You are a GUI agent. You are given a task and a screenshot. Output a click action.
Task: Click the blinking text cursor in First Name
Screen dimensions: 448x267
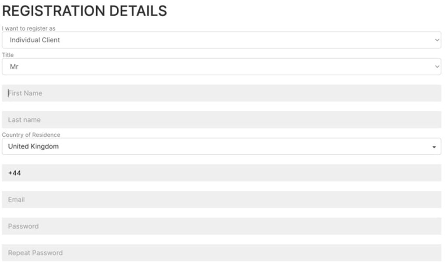[8, 94]
